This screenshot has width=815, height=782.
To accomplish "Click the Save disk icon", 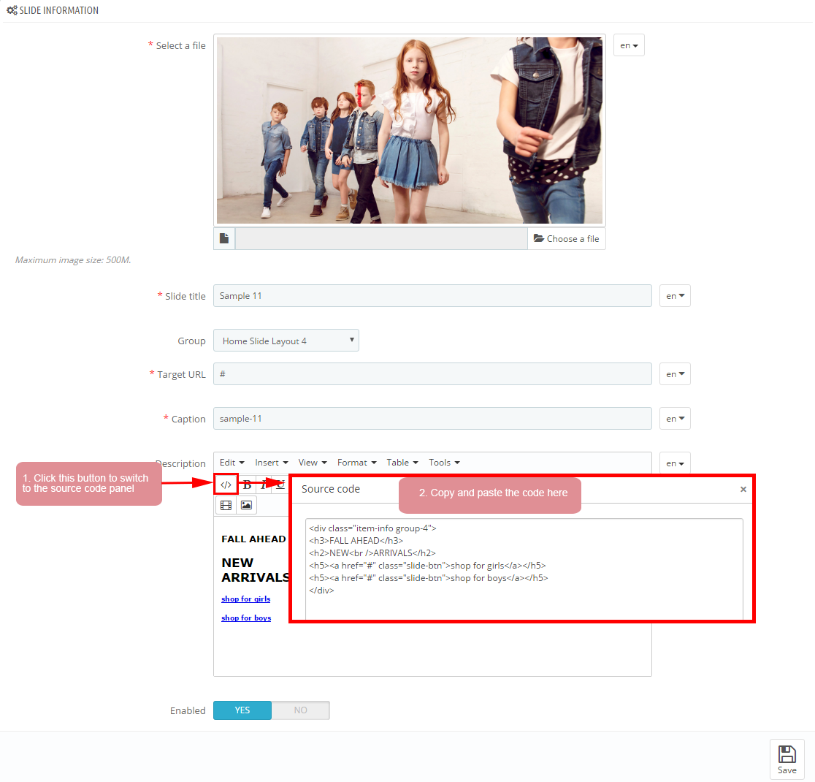I will click(787, 754).
